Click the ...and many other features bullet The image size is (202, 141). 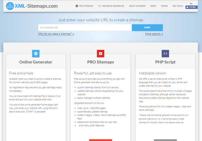coord(91,126)
